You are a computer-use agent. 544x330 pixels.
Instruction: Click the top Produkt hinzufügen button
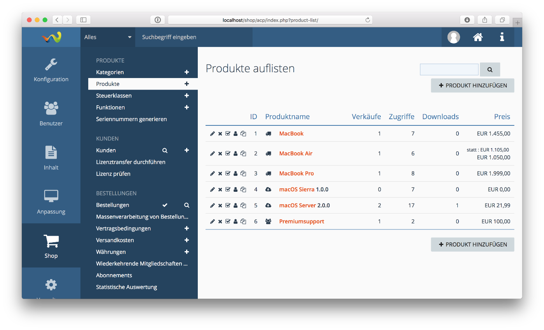[472, 85]
